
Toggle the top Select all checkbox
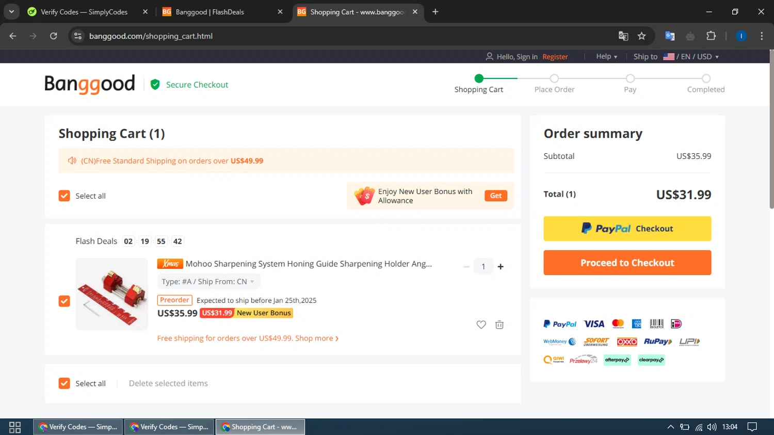click(x=64, y=196)
